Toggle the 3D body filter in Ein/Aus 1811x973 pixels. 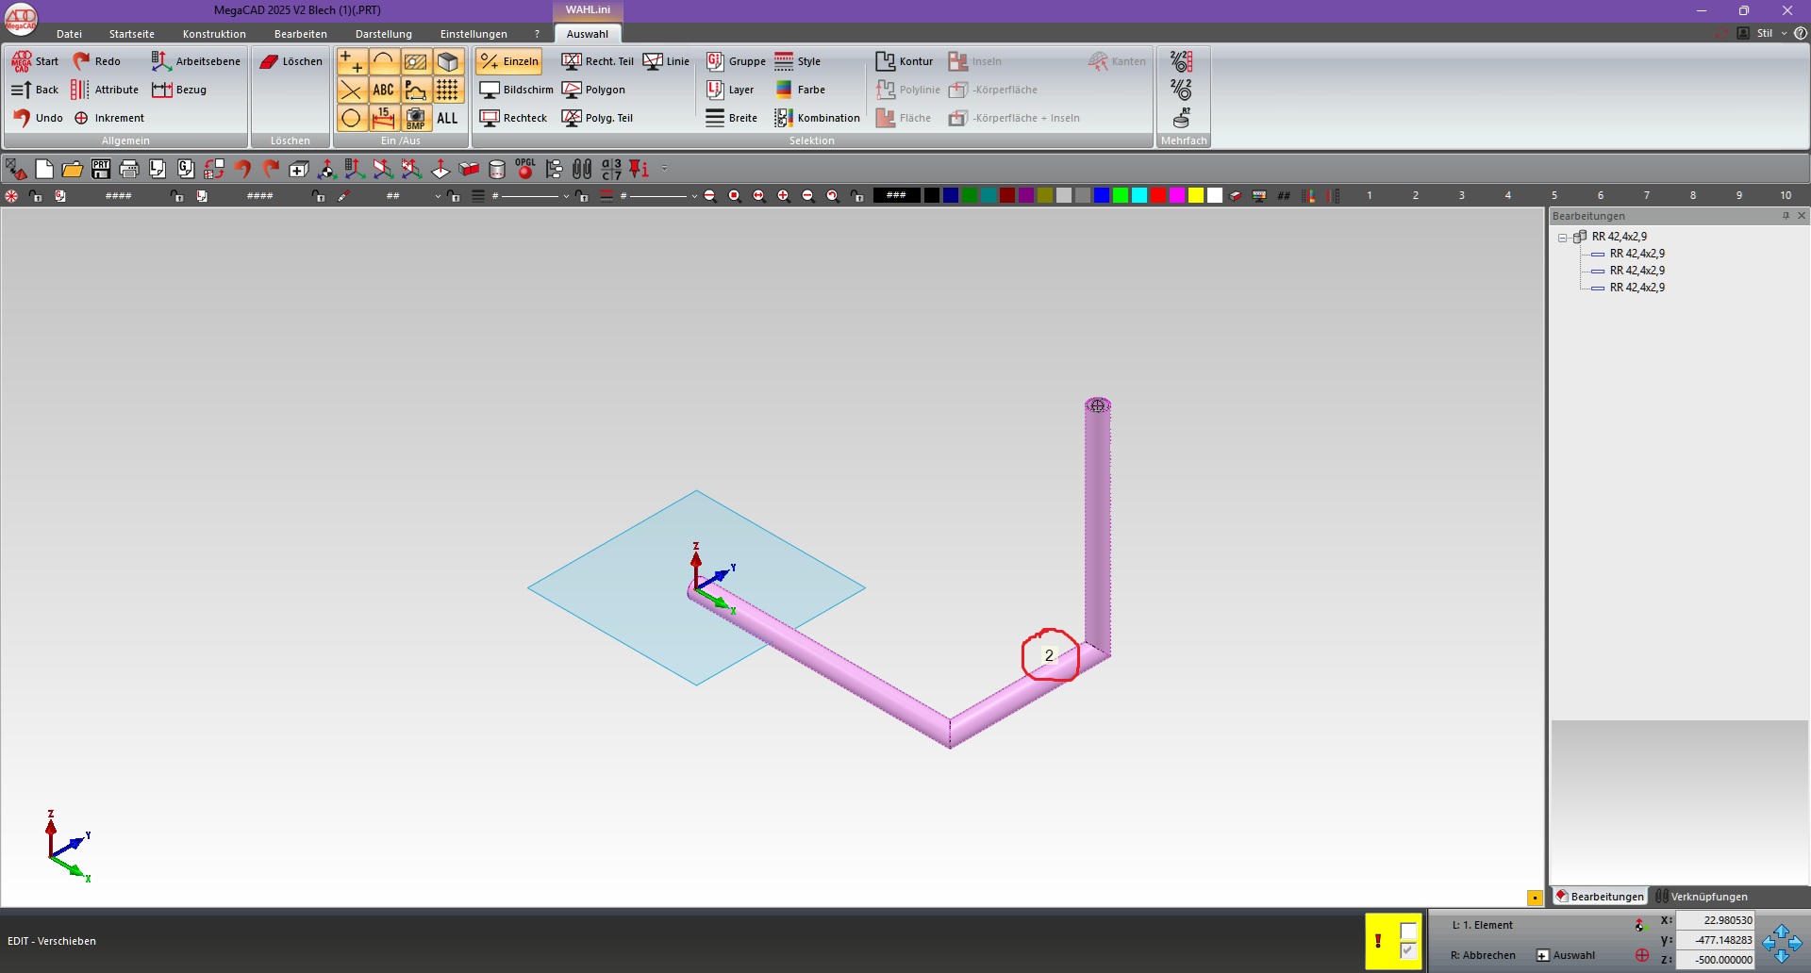pyautogui.click(x=448, y=62)
